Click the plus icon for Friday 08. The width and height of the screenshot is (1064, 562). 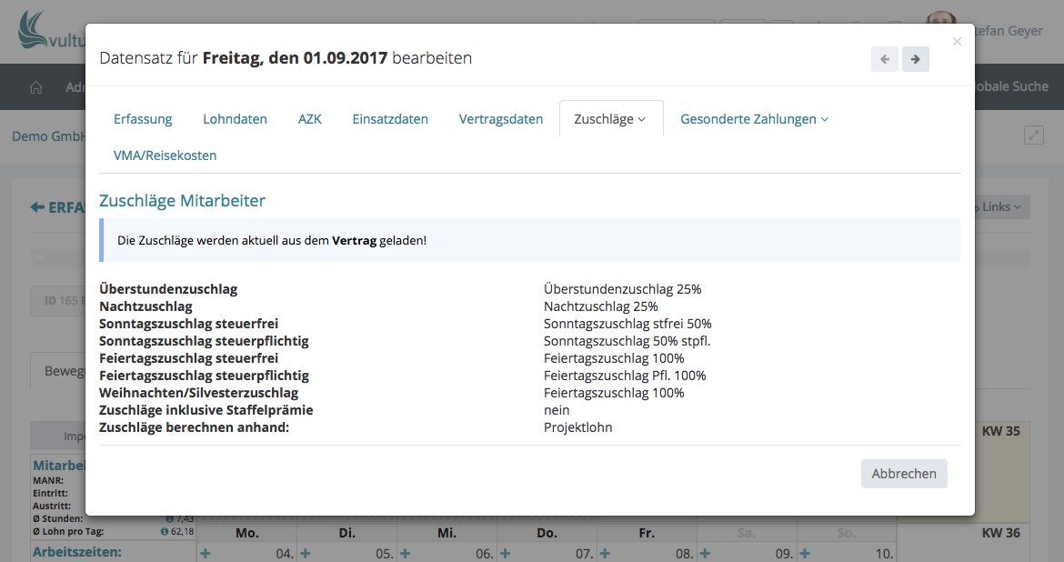(606, 553)
